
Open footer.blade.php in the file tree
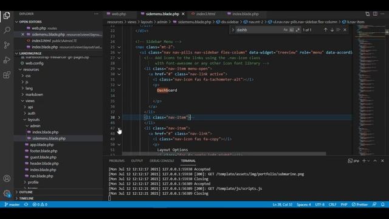tap(44, 151)
